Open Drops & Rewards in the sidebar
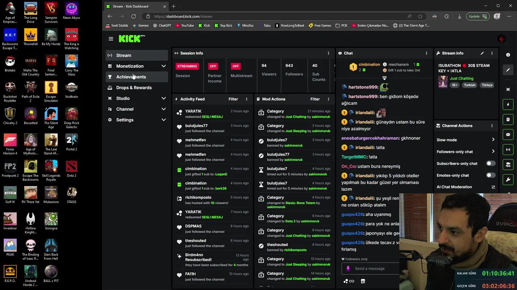 click(137, 87)
